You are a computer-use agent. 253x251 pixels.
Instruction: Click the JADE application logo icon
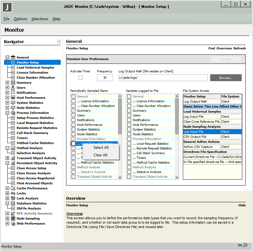[x=7, y=7]
